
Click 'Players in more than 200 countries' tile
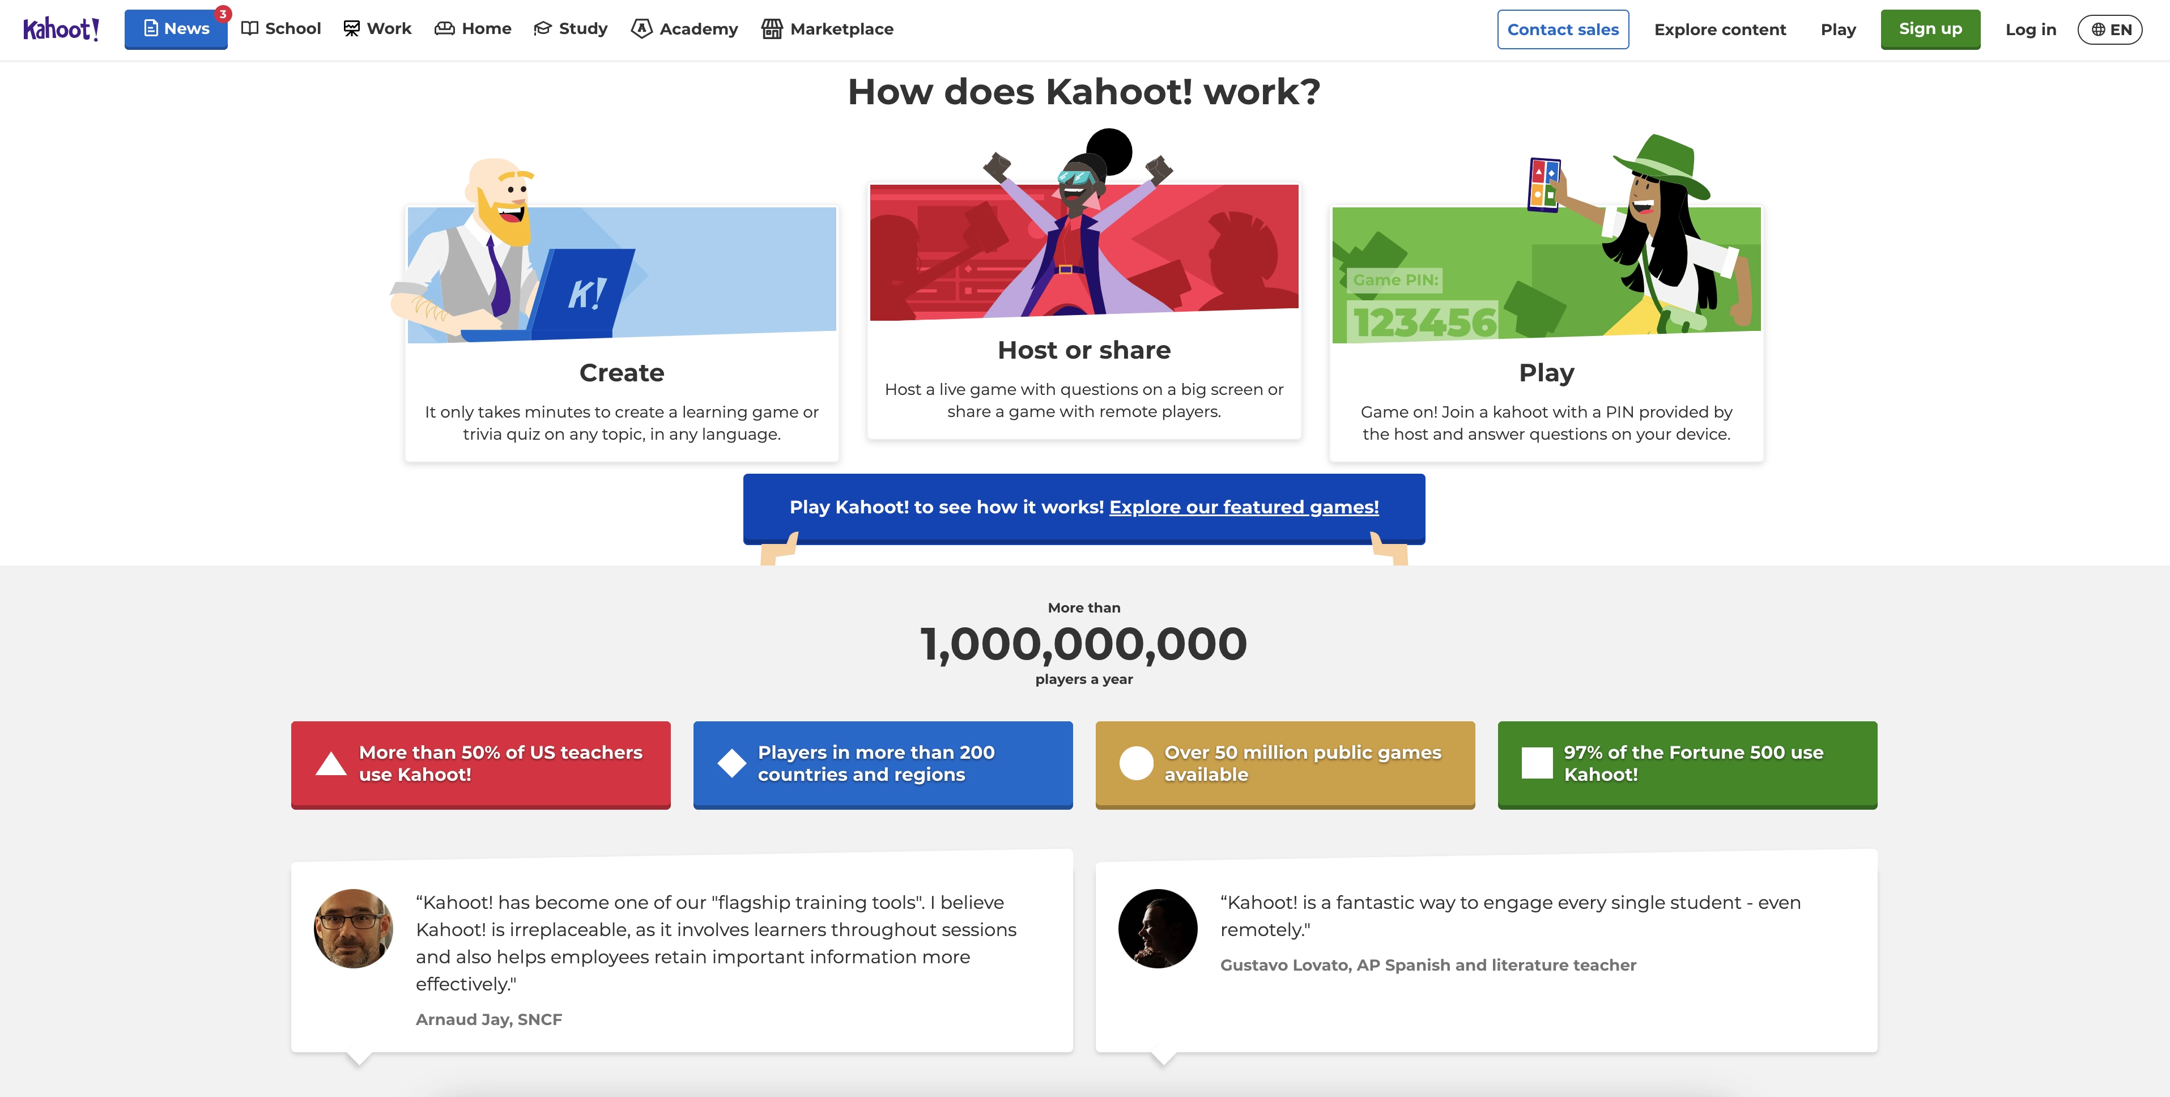point(883,764)
